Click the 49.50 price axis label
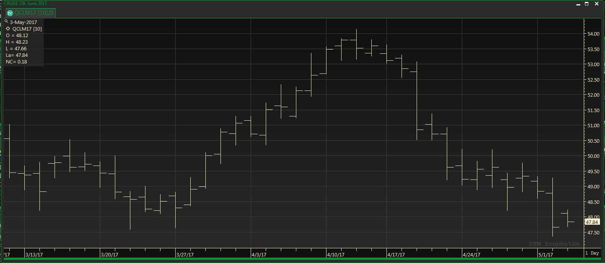The width and height of the screenshot is (605, 263). tap(594, 172)
